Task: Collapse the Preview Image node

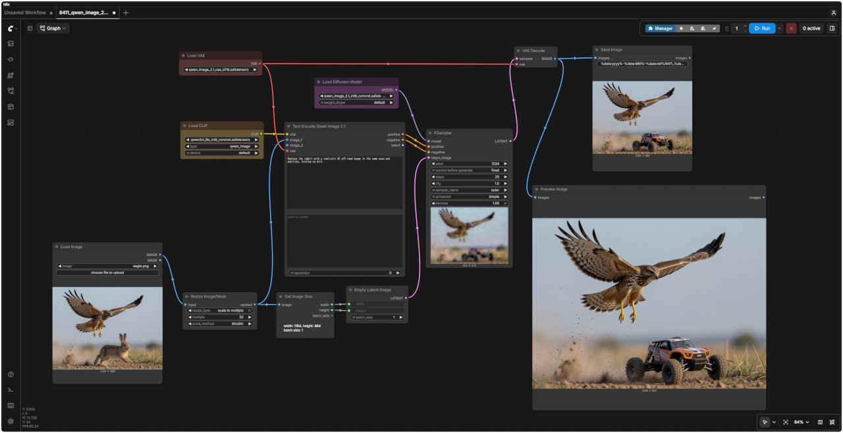Action: 536,189
